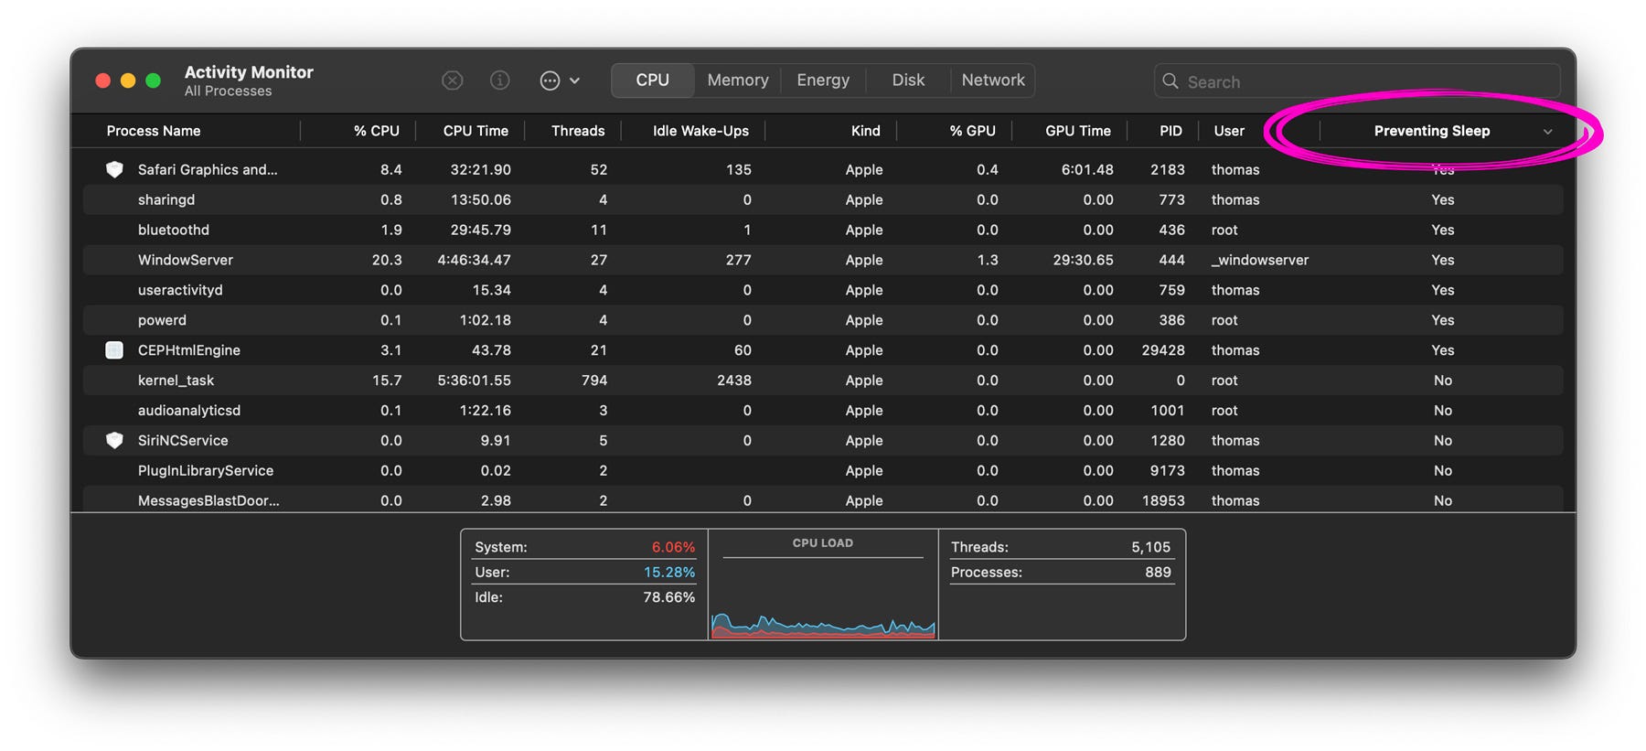1646x751 pixels.
Task: Sort by the Idle Wake-Ups column header
Action: 700,131
